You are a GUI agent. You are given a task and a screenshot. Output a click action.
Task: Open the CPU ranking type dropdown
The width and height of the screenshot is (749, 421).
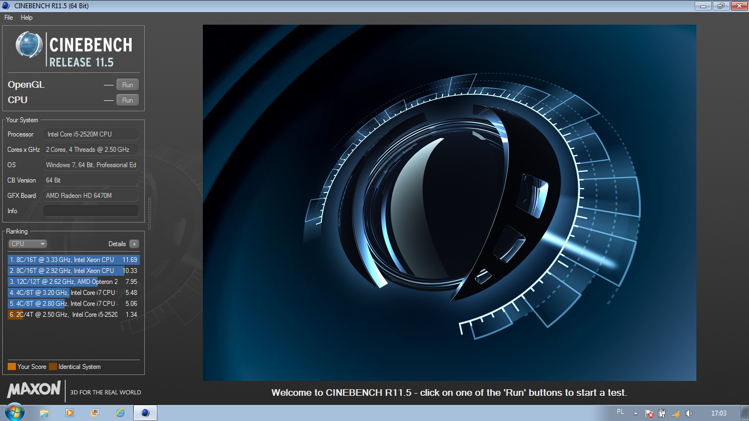coord(27,244)
